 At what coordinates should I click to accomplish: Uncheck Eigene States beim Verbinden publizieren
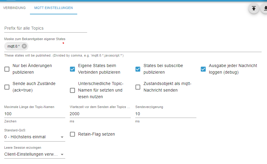point(72,69)
